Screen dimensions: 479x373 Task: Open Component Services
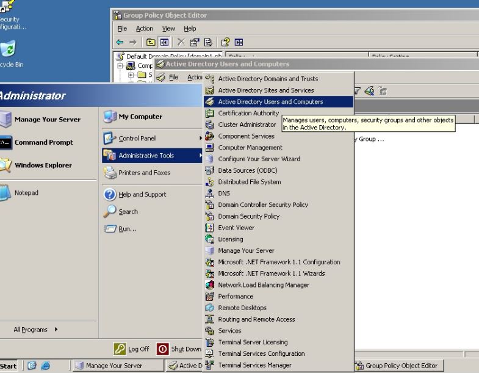tap(279, 136)
